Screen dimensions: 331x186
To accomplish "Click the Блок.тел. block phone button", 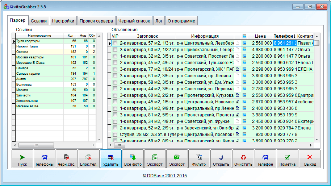I will 89,159.
